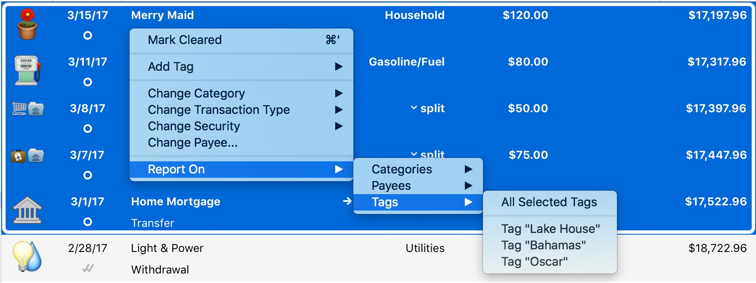The image size is (756, 283).
Task: Choose All Selected Tags option
Action: click(x=549, y=202)
